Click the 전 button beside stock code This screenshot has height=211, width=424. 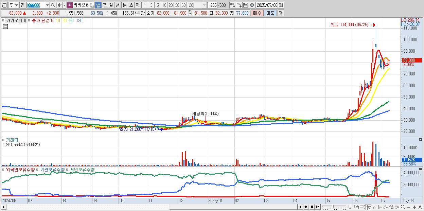click(22, 5)
